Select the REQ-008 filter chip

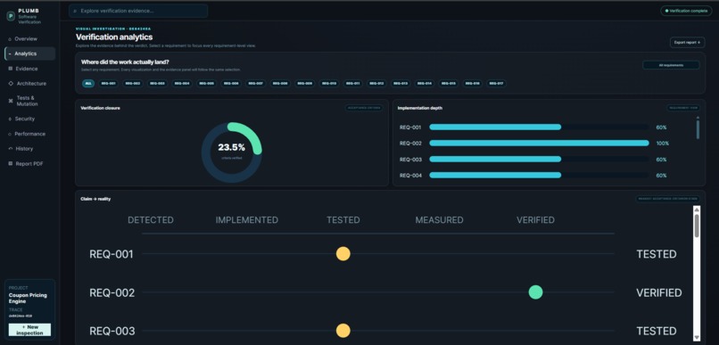pos(280,84)
